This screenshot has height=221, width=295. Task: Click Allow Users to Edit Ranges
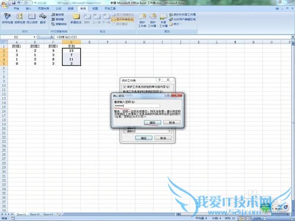tap(182, 19)
